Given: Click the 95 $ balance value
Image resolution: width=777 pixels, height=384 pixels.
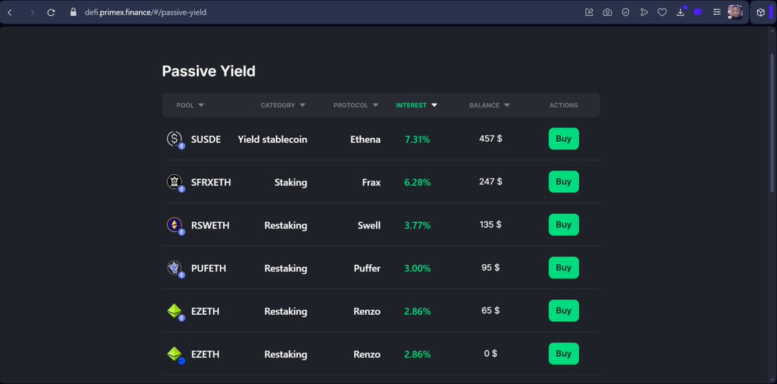Looking at the screenshot, I should pos(490,267).
